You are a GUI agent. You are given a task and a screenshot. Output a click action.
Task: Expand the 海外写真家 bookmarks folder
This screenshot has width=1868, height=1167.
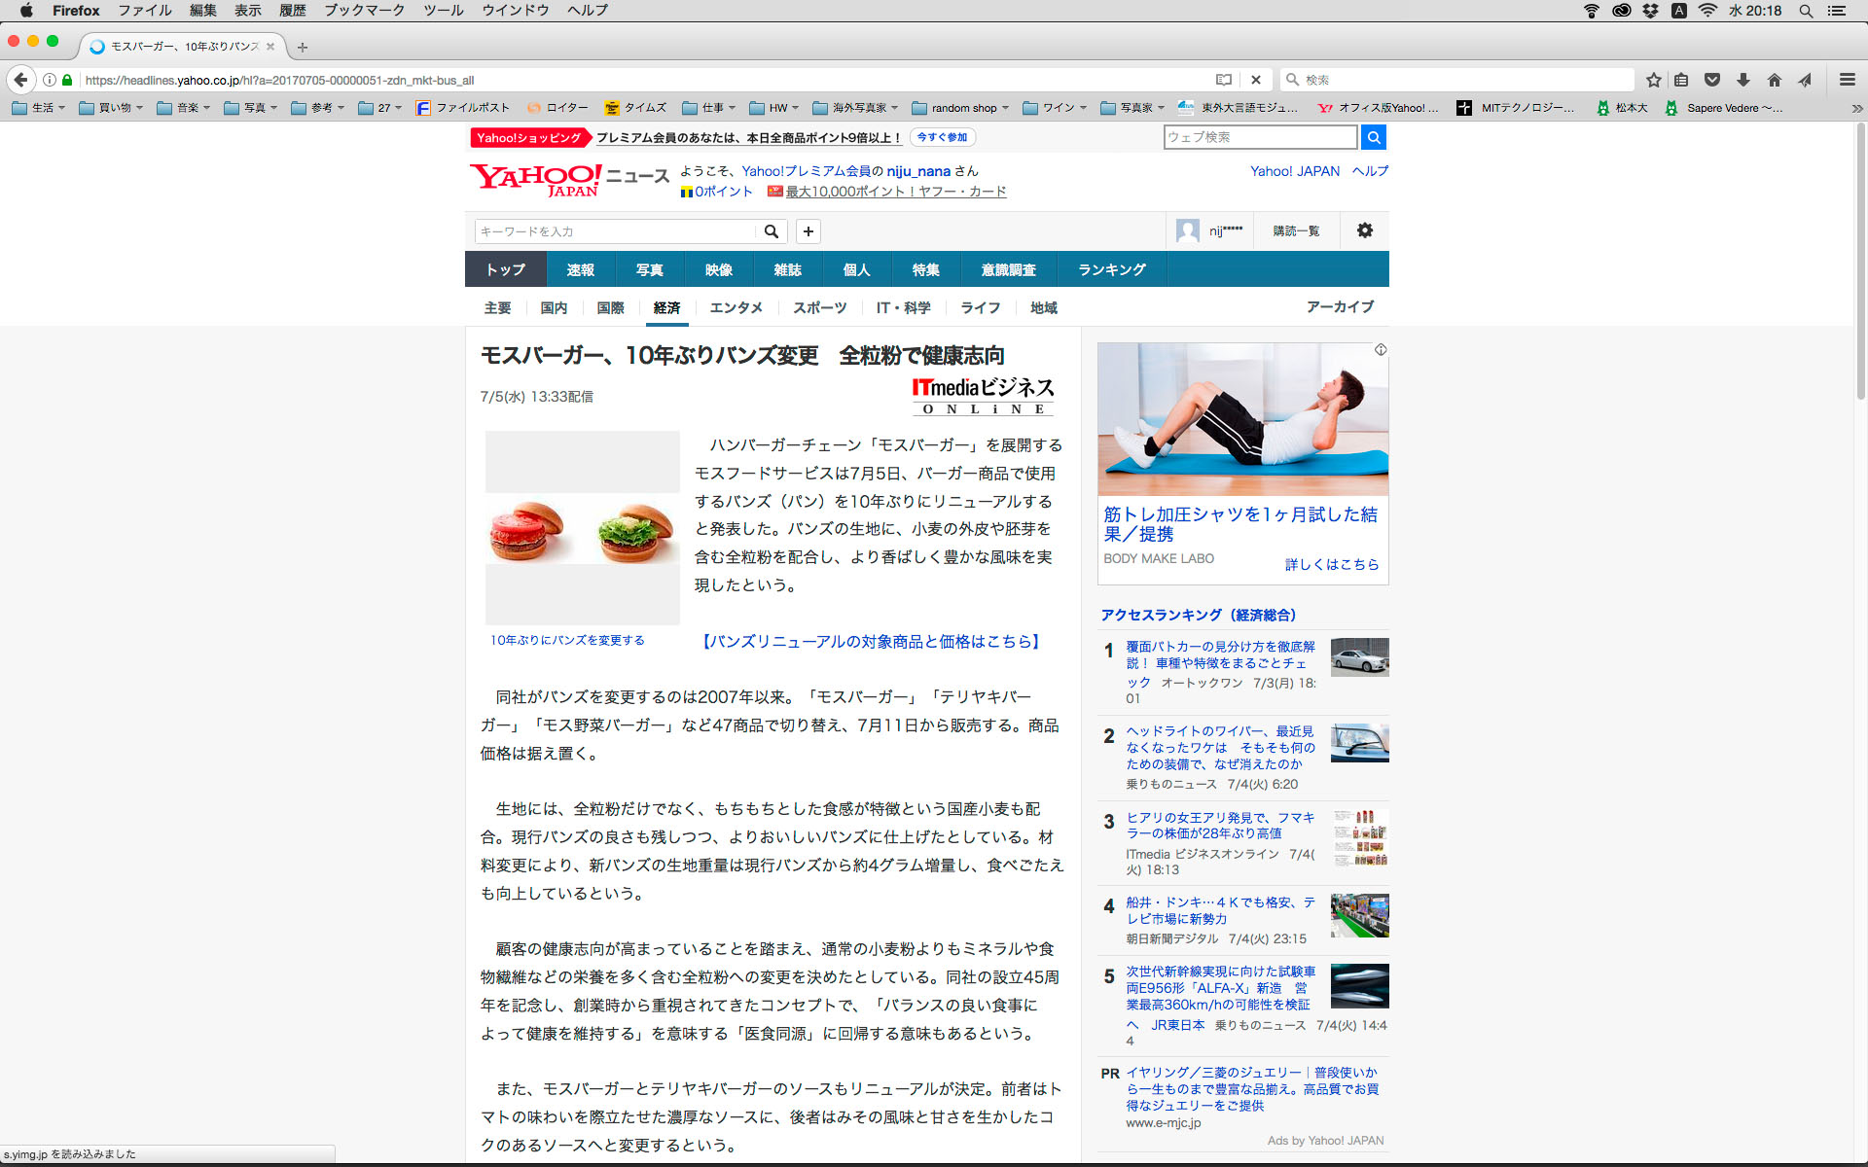(x=854, y=108)
